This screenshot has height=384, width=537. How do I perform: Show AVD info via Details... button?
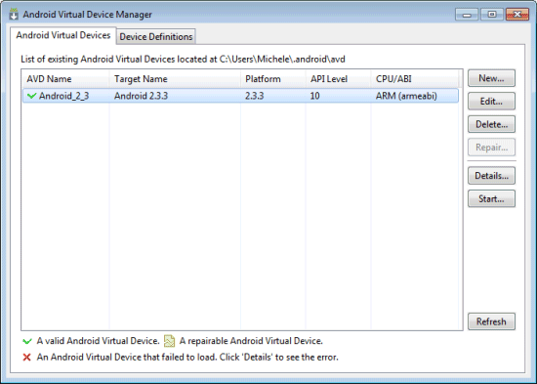(x=491, y=176)
